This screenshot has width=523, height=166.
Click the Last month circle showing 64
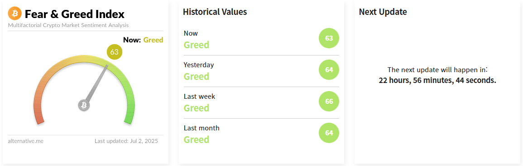[329, 133]
